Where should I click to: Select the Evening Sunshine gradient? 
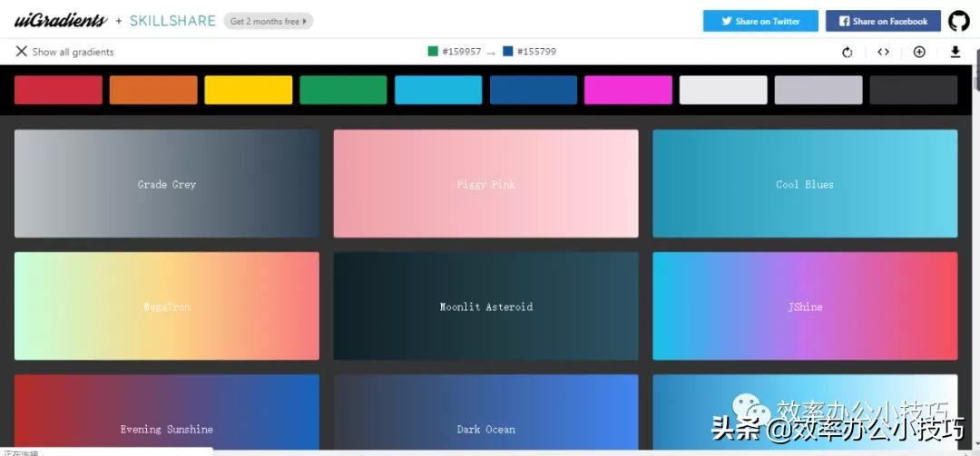pos(167,412)
